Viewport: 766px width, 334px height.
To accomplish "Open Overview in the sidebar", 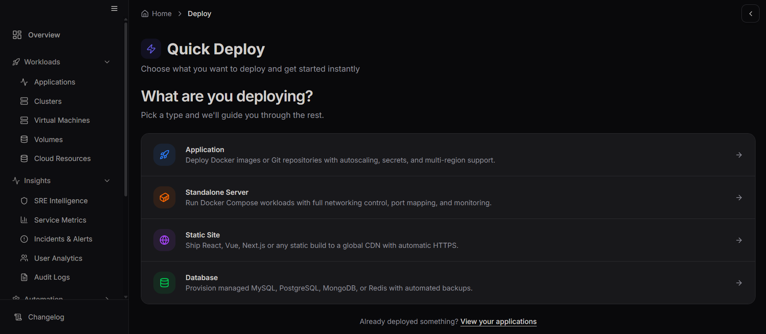I will point(44,35).
